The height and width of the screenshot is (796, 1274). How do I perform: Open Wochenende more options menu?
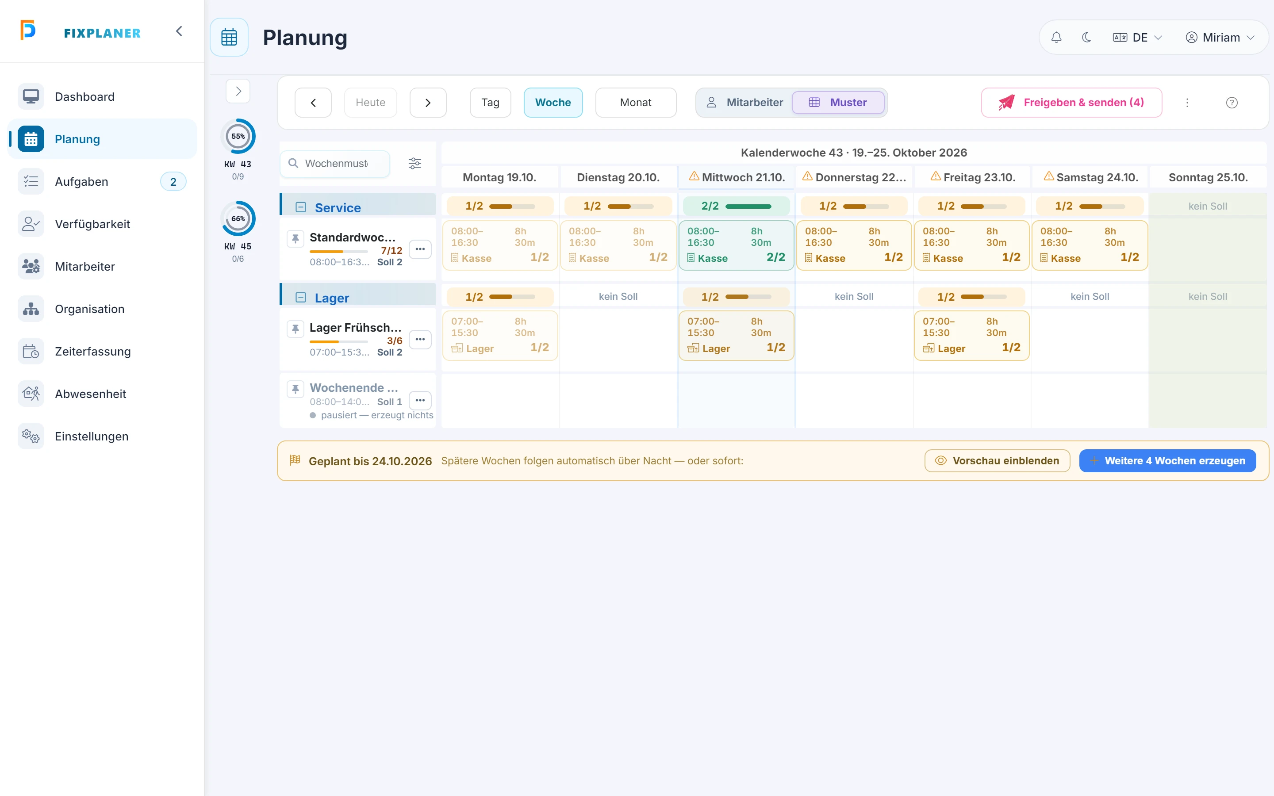tap(420, 401)
